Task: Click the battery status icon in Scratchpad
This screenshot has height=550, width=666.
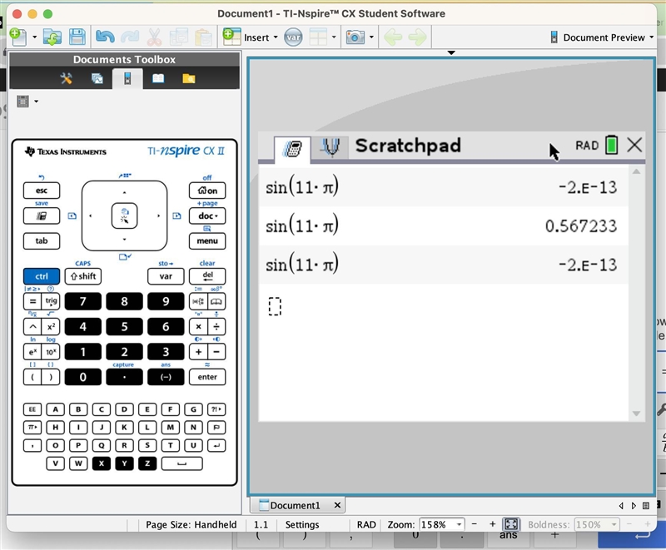Action: point(612,145)
